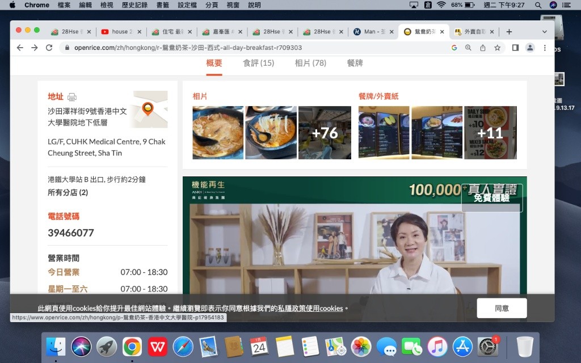Viewport: 581px width, 363px height.
Task: Switch to the 外賣自取 tab
Action: (474, 32)
